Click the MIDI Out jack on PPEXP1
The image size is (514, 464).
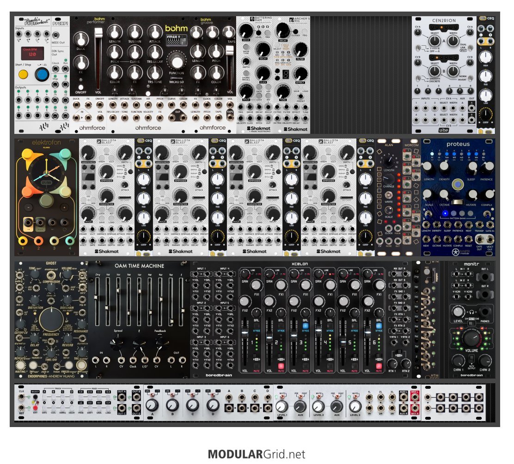pos(56,35)
